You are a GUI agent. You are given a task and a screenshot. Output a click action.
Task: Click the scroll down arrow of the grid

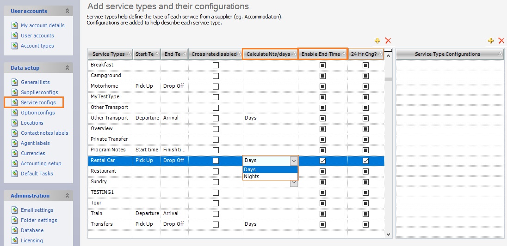(388, 234)
